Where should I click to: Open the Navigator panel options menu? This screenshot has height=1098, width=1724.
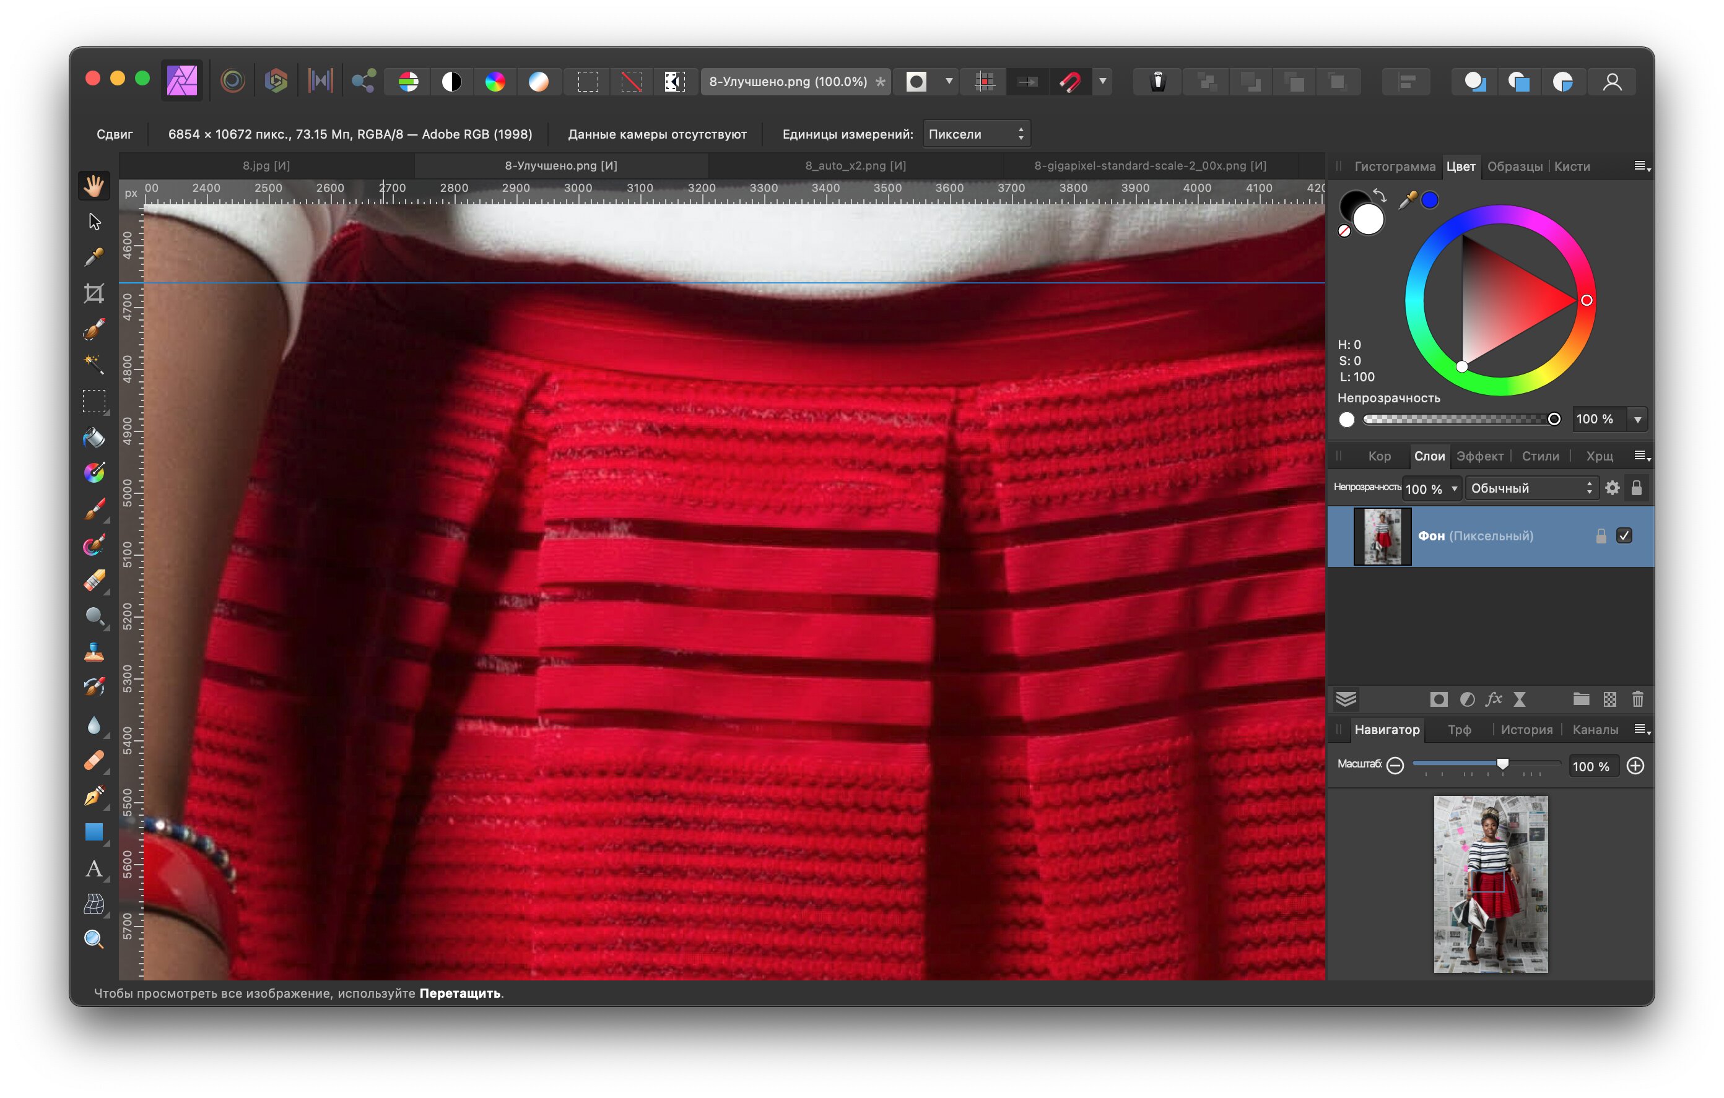pyautogui.click(x=1642, y=729)
